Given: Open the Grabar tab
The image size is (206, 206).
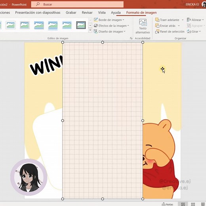Looking at the screenshot, I should coord(71,13).
